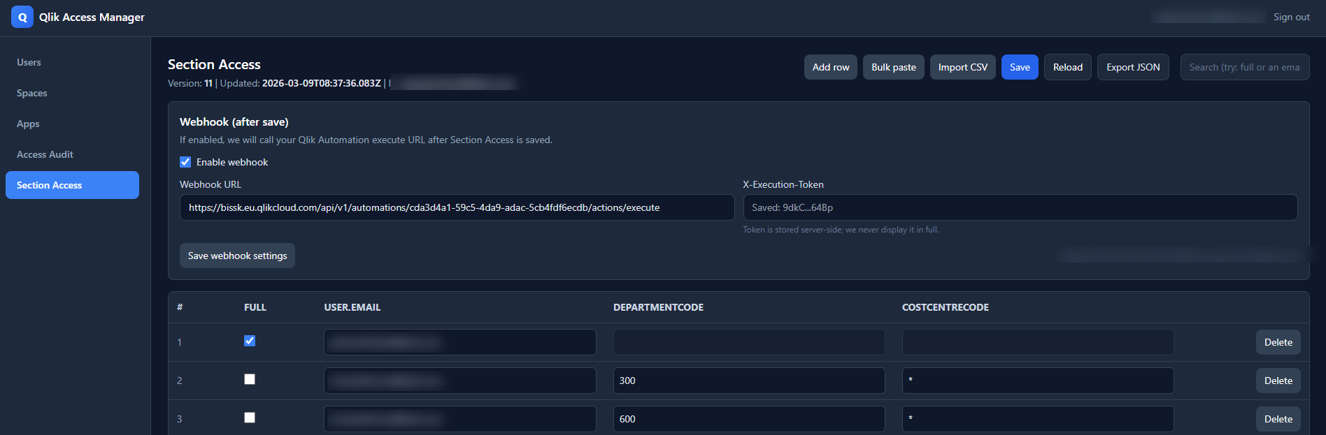Toggle the Enable webhook checkbox
The height and width of the screenshot is (435, 1326).
185,162
